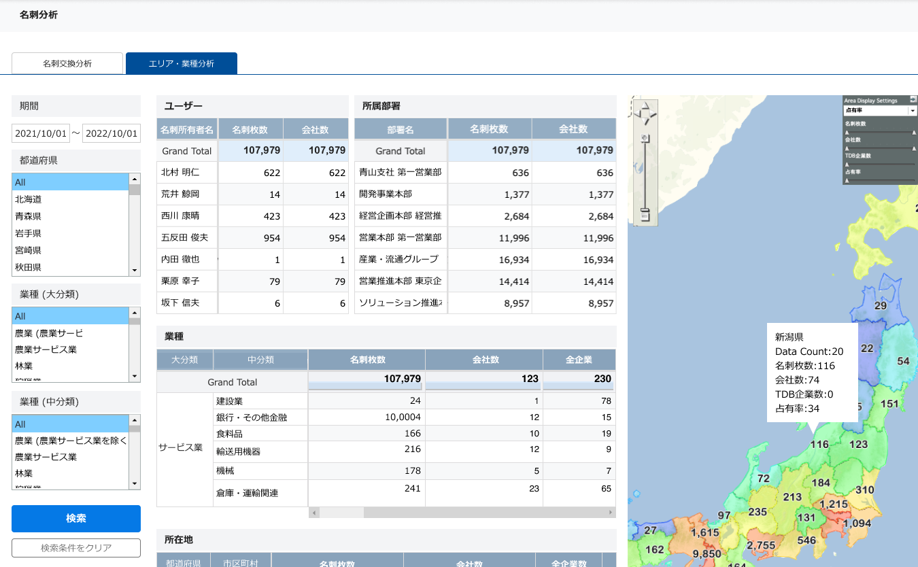The width and height of the screenshot is (918, 567).
Task: Pan the map left with arrow
Action: pyautogui.click(x=636, y=113)
